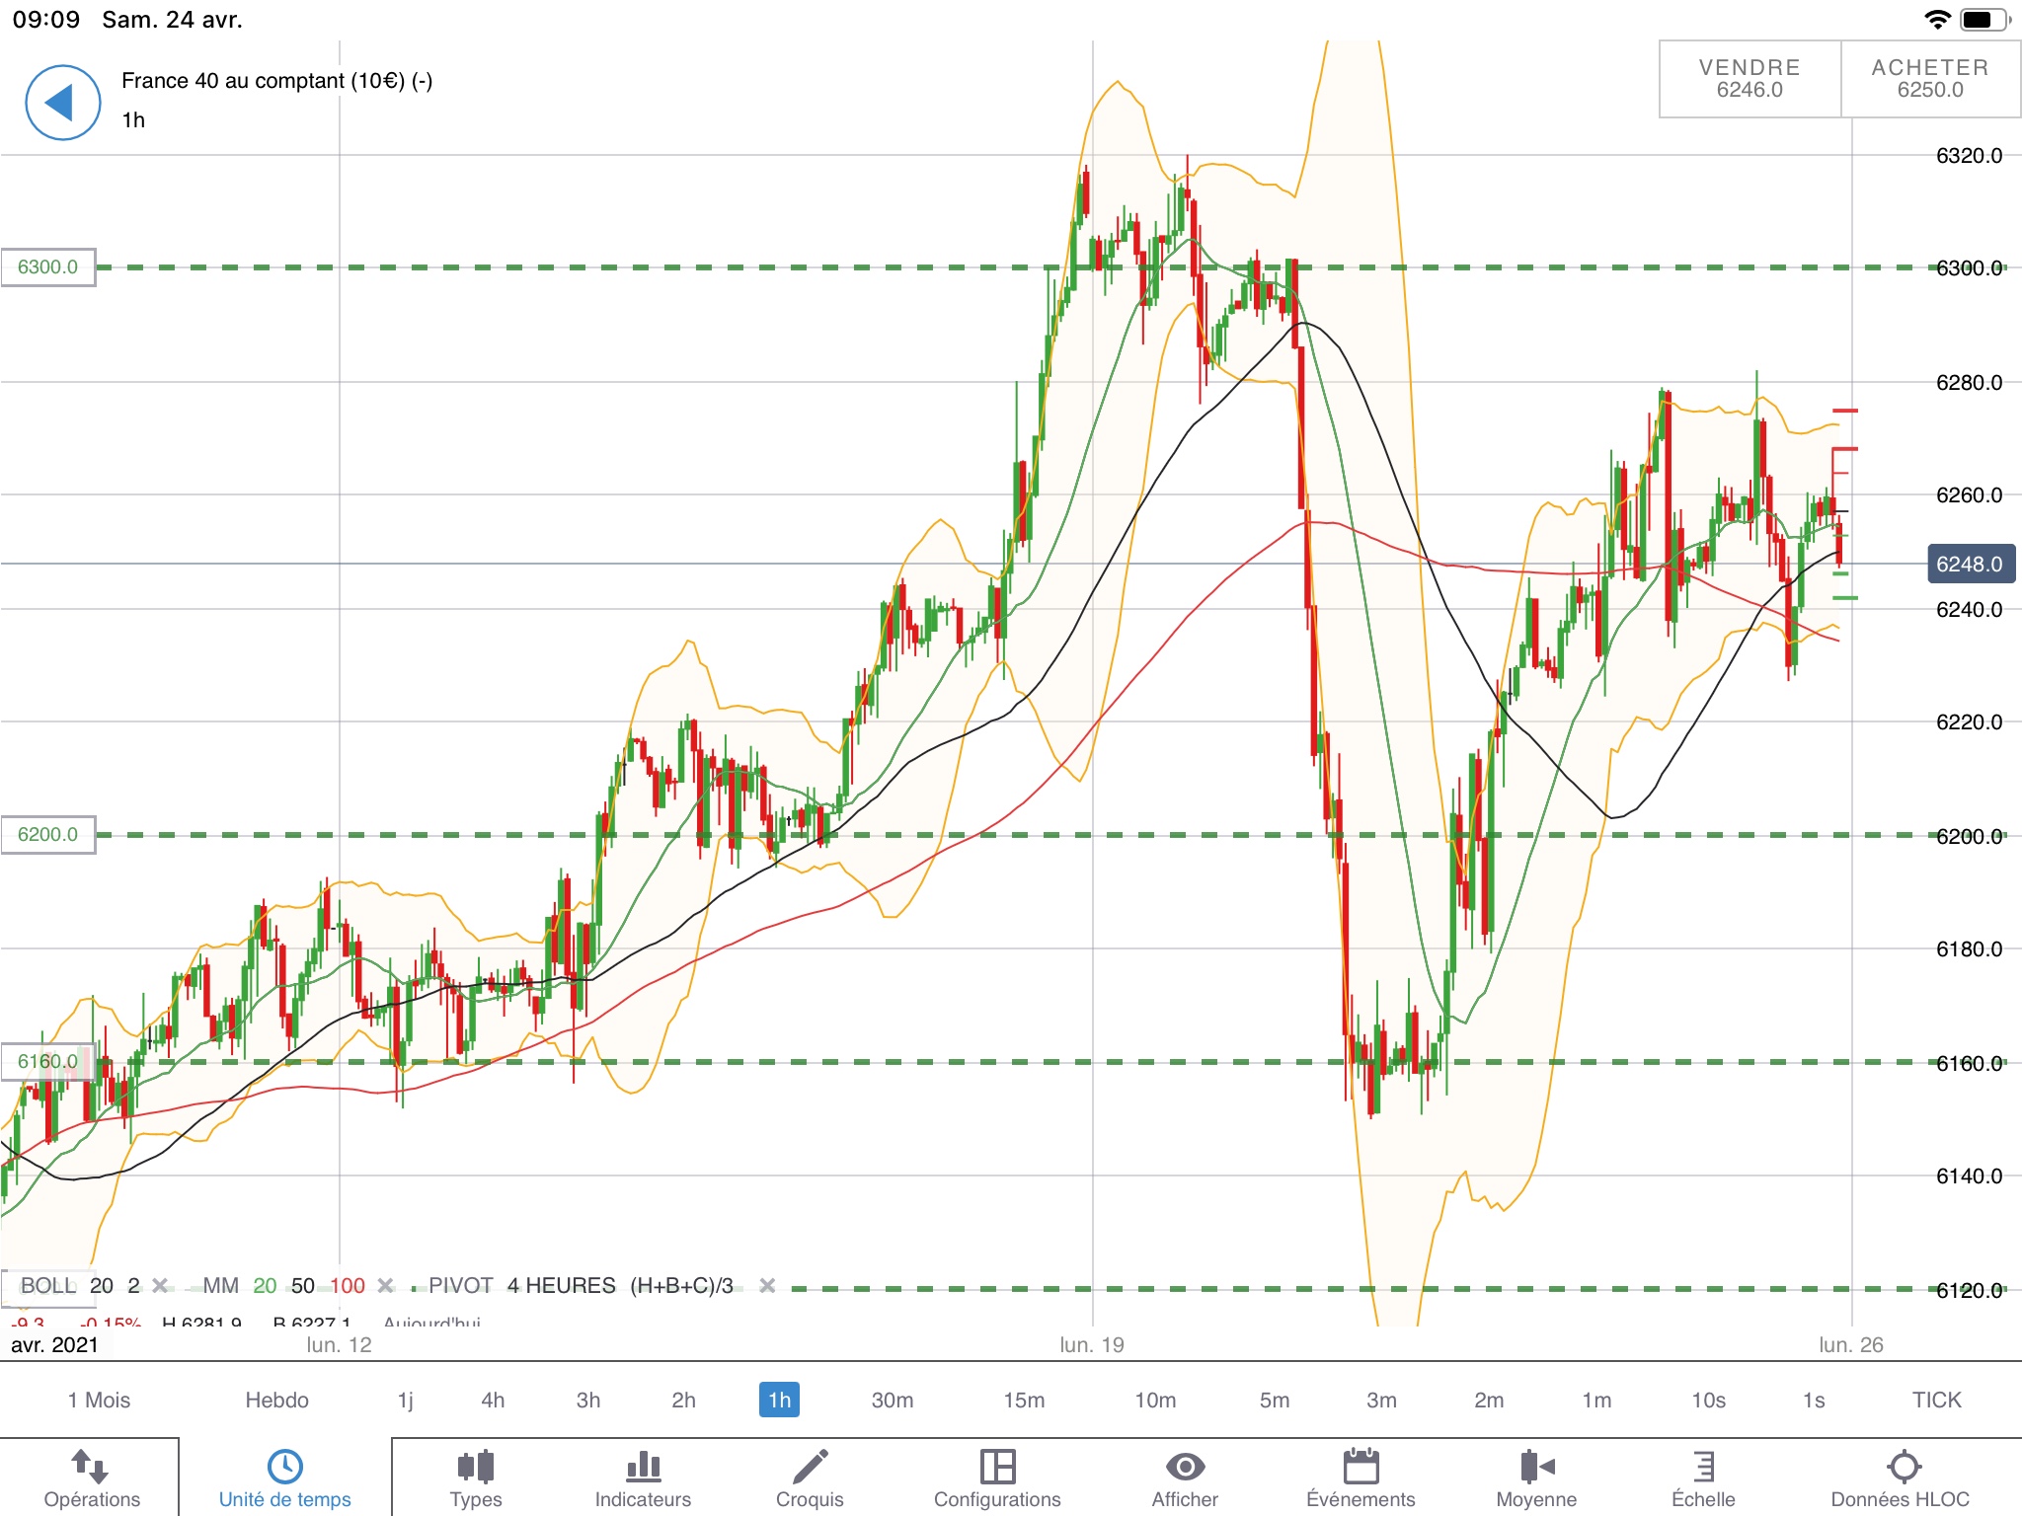Tap the blue back arrow button

(62, 103)
